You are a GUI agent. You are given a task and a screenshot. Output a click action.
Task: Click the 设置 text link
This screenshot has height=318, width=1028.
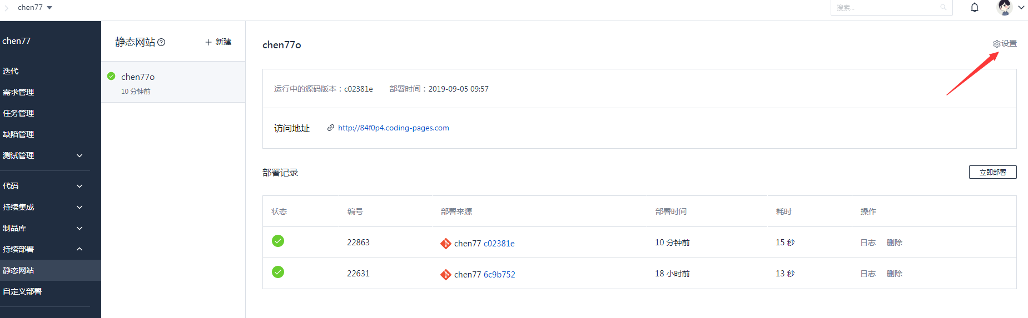tap(1009, 44)
